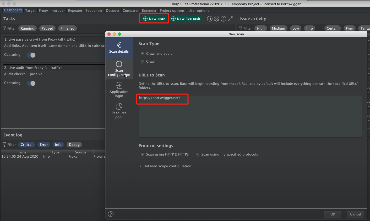
Task: Toggle Low severity issue filter
Action: (x=296, y=28)
